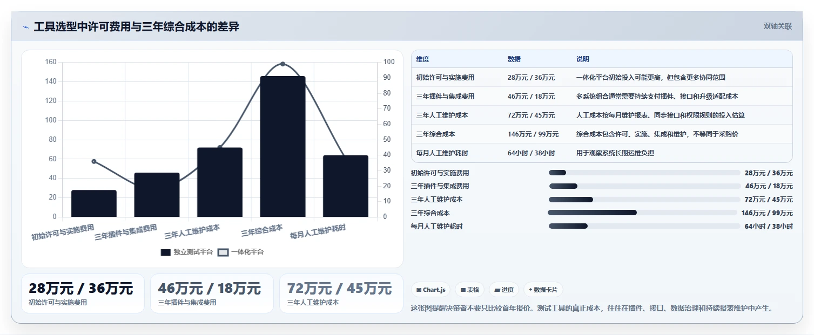Open the 72万元 / 45万元 stat card
814x335 pixels.
(341, 293)
